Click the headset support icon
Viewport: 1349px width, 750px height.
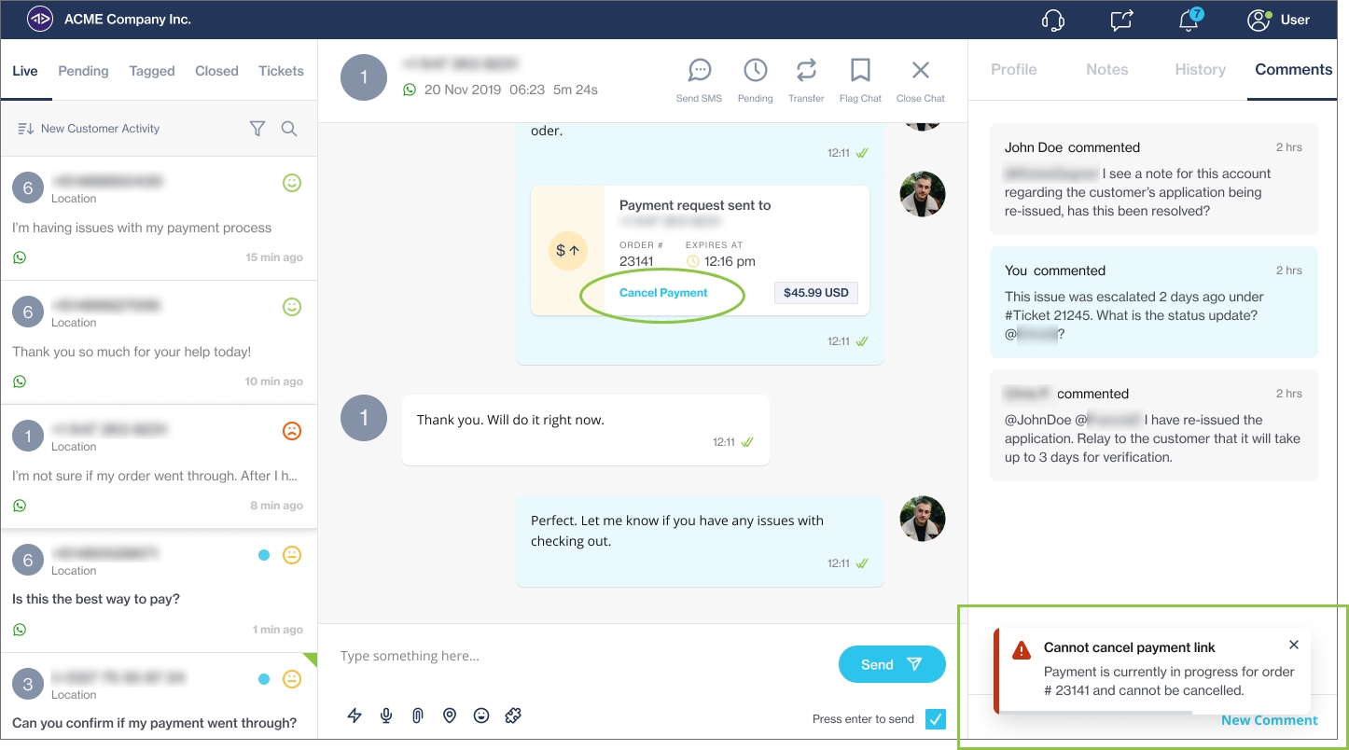click(1053, 21)
